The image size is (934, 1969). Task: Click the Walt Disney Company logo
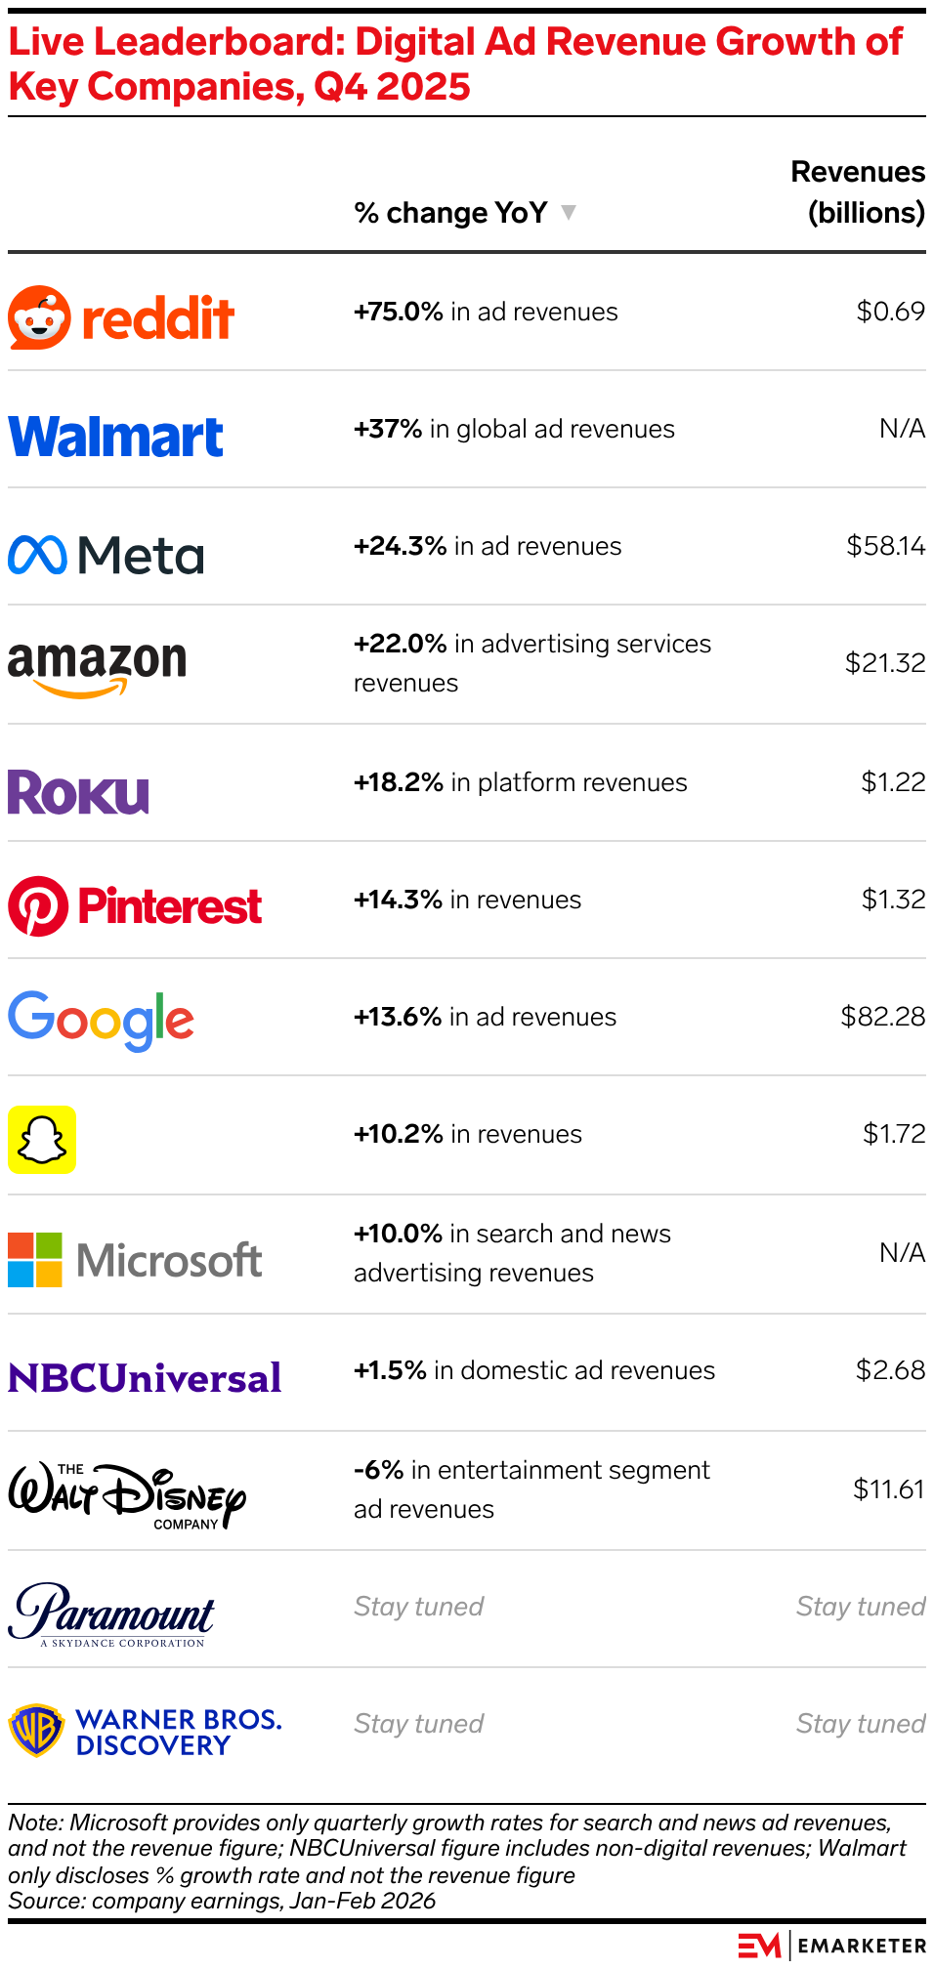click(x=127, y=1495)
